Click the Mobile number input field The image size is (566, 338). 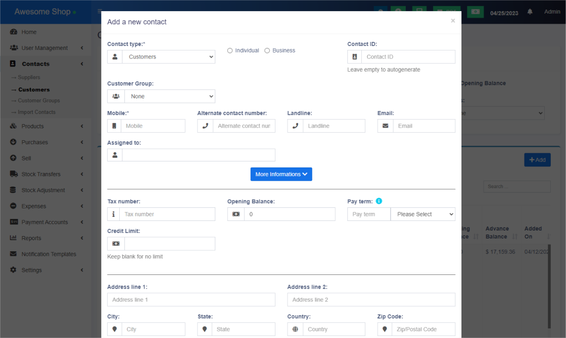(153, 126)
